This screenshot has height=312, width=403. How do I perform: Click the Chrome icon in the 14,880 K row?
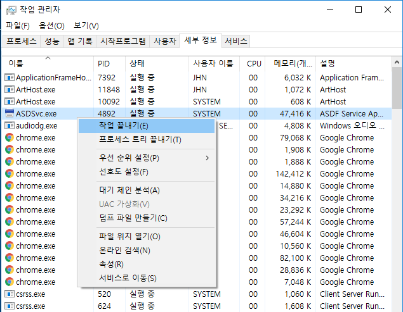click(x=10, y=185)
